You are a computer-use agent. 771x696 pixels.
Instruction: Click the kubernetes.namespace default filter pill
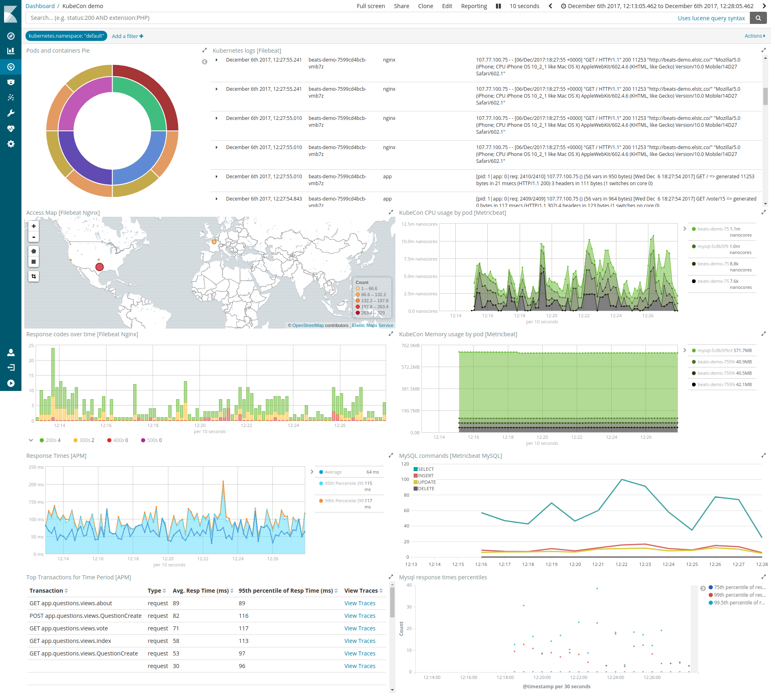click(x=66, y=36)
